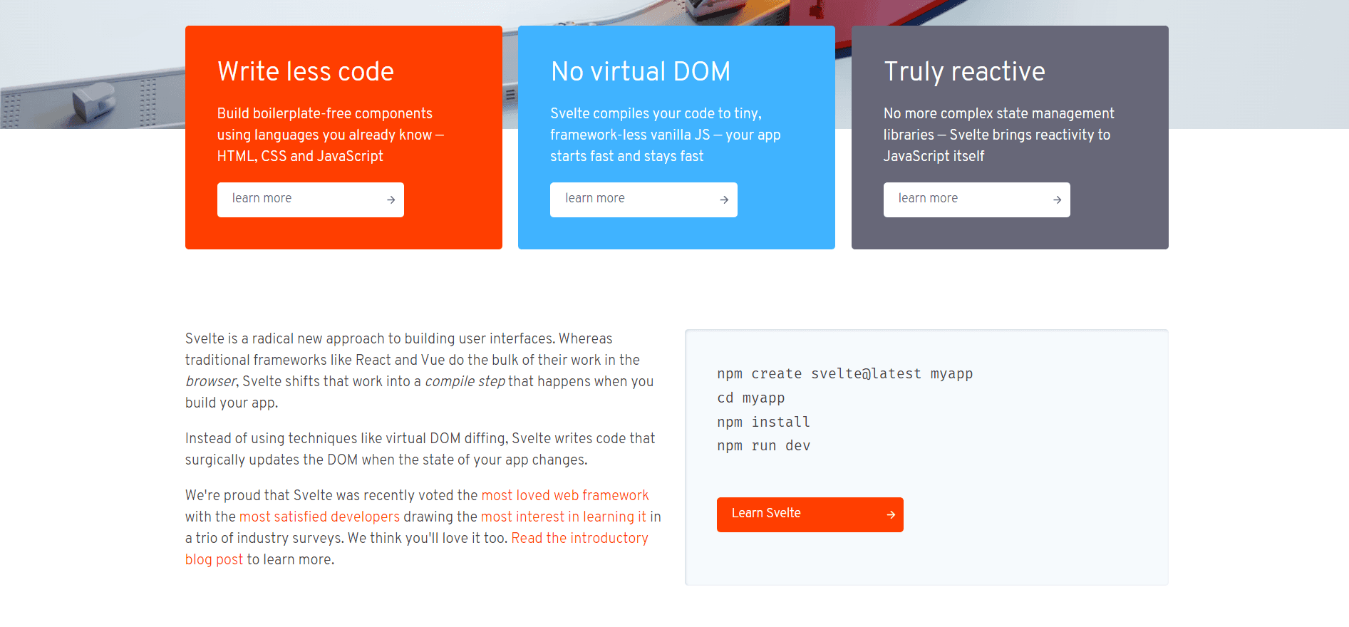Click the 'cd myapp' code line
Image resolution: width=1349 pixels, height=627 pixels.
coord(750,398)
